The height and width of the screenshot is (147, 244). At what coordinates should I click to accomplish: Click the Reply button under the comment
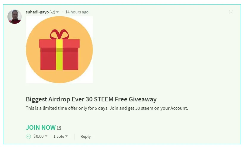tap(86, 136)
